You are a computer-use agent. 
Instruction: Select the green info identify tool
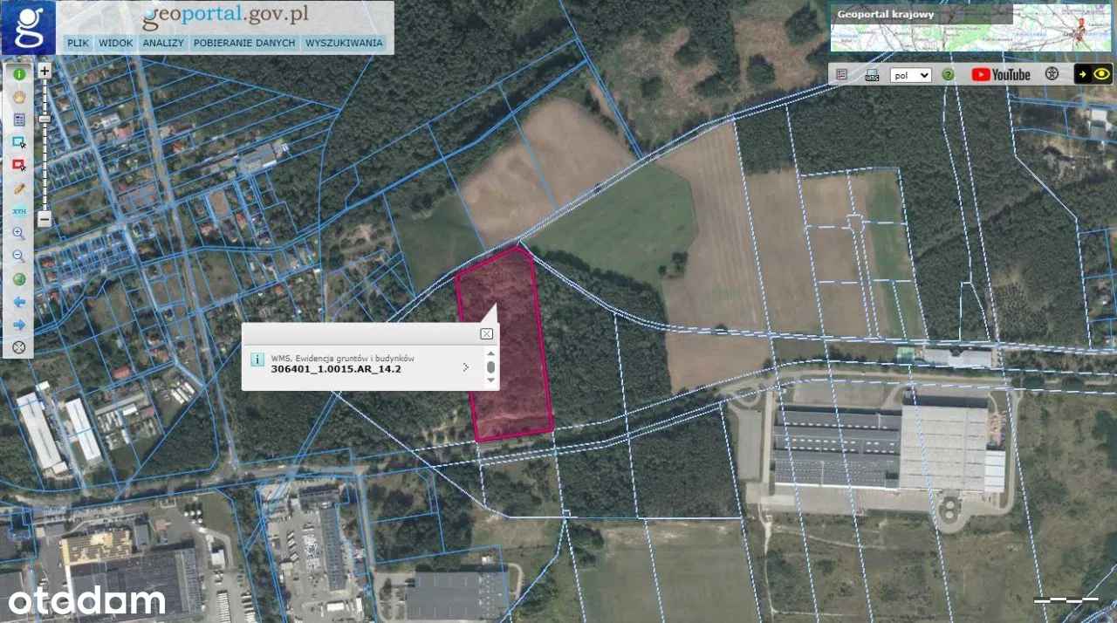pyautogui.click(x=18, y=74)
